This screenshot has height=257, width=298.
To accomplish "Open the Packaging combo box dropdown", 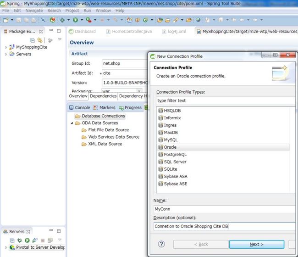I will point(139,90).
